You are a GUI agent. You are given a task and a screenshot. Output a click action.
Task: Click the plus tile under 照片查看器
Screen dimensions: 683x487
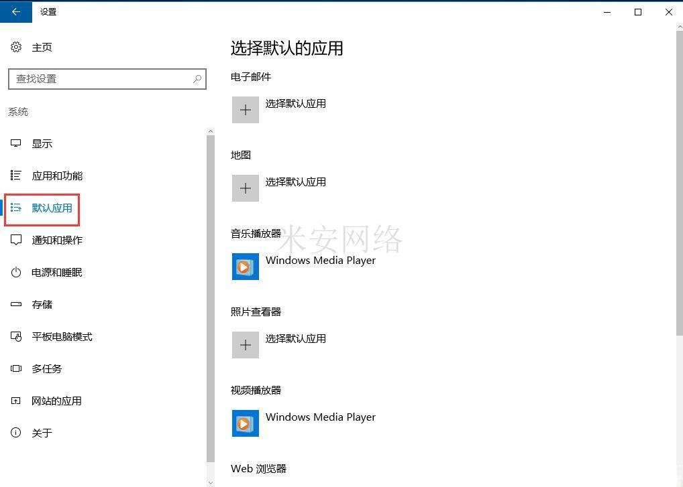tap(246, 345)
